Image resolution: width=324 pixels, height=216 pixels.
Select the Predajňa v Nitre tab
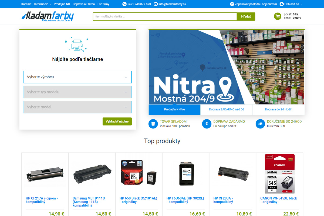click(174, 109)
